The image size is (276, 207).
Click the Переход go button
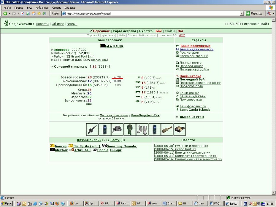coord(254,14)
